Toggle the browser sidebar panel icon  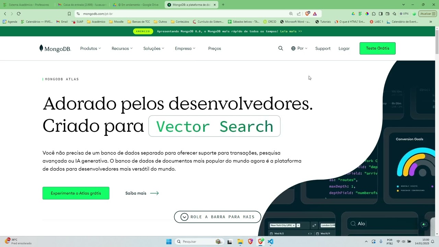click(x=381, y=14)
